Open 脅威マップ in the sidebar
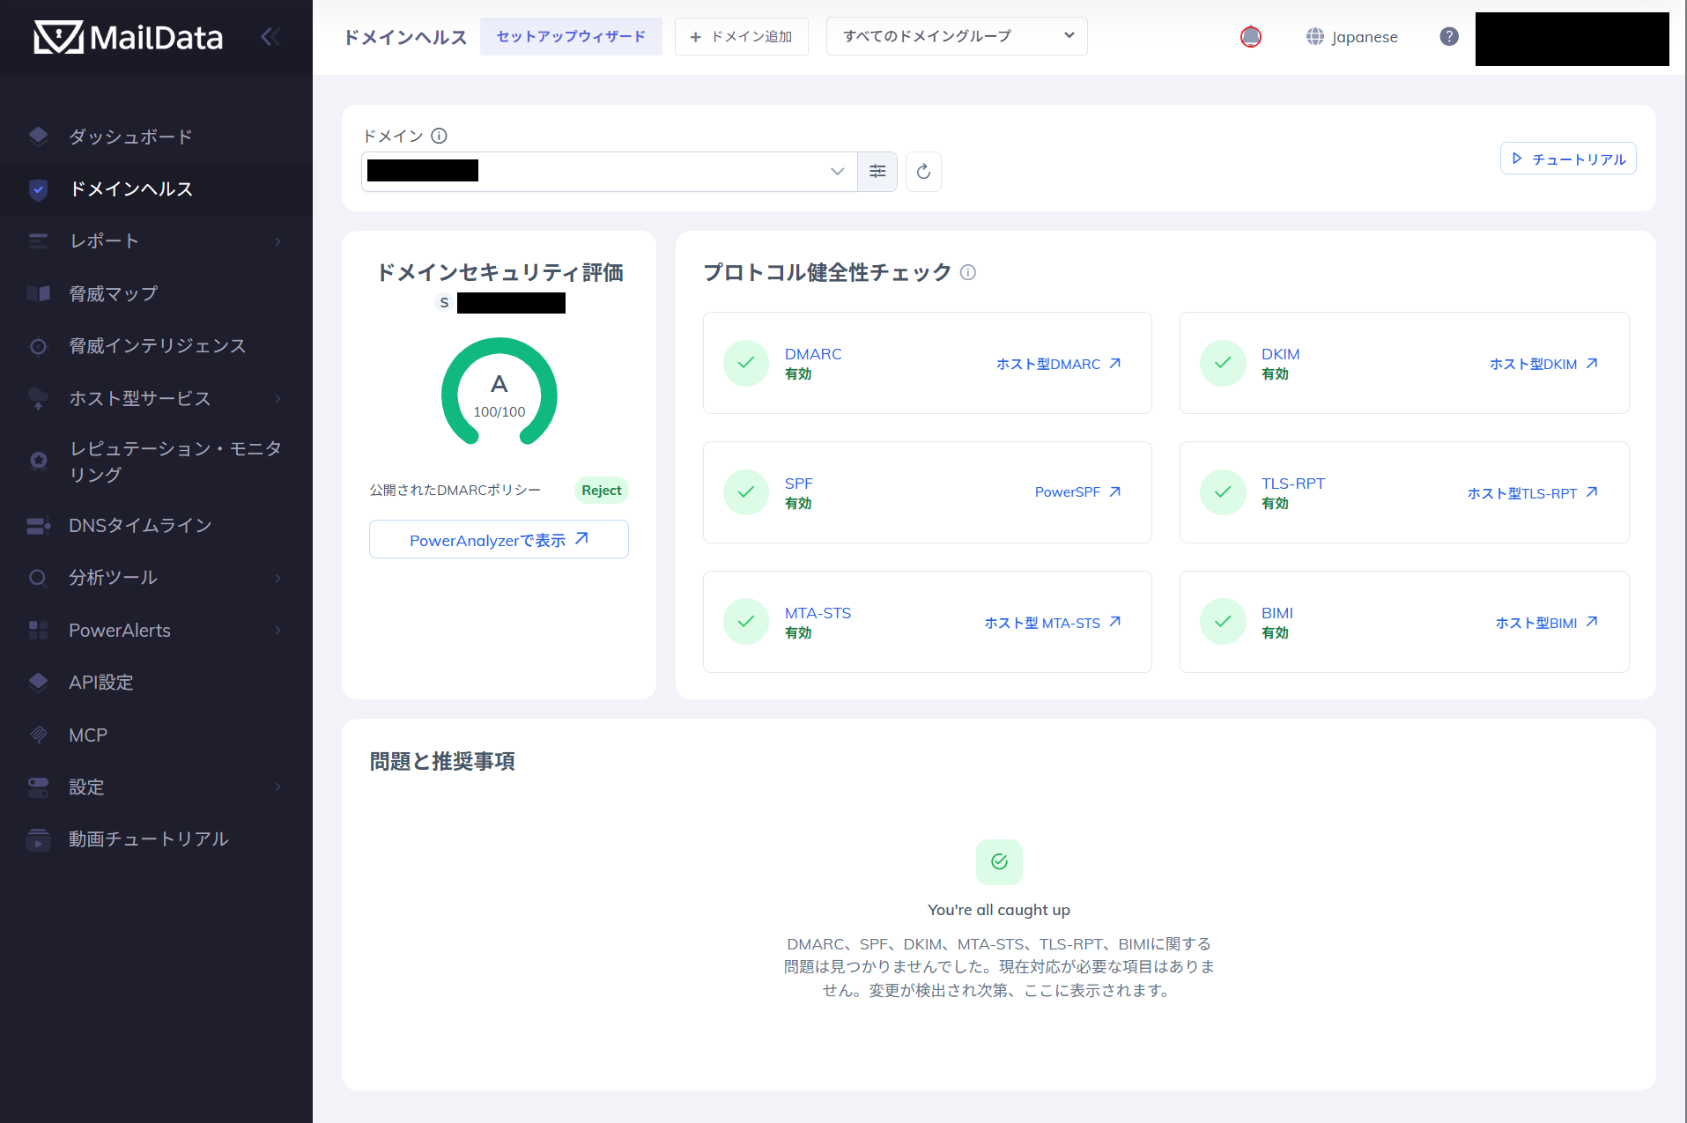 [114, 293]
